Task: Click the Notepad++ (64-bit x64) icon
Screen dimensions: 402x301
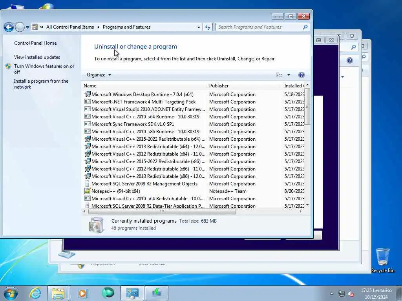Action: pos(88,191)
